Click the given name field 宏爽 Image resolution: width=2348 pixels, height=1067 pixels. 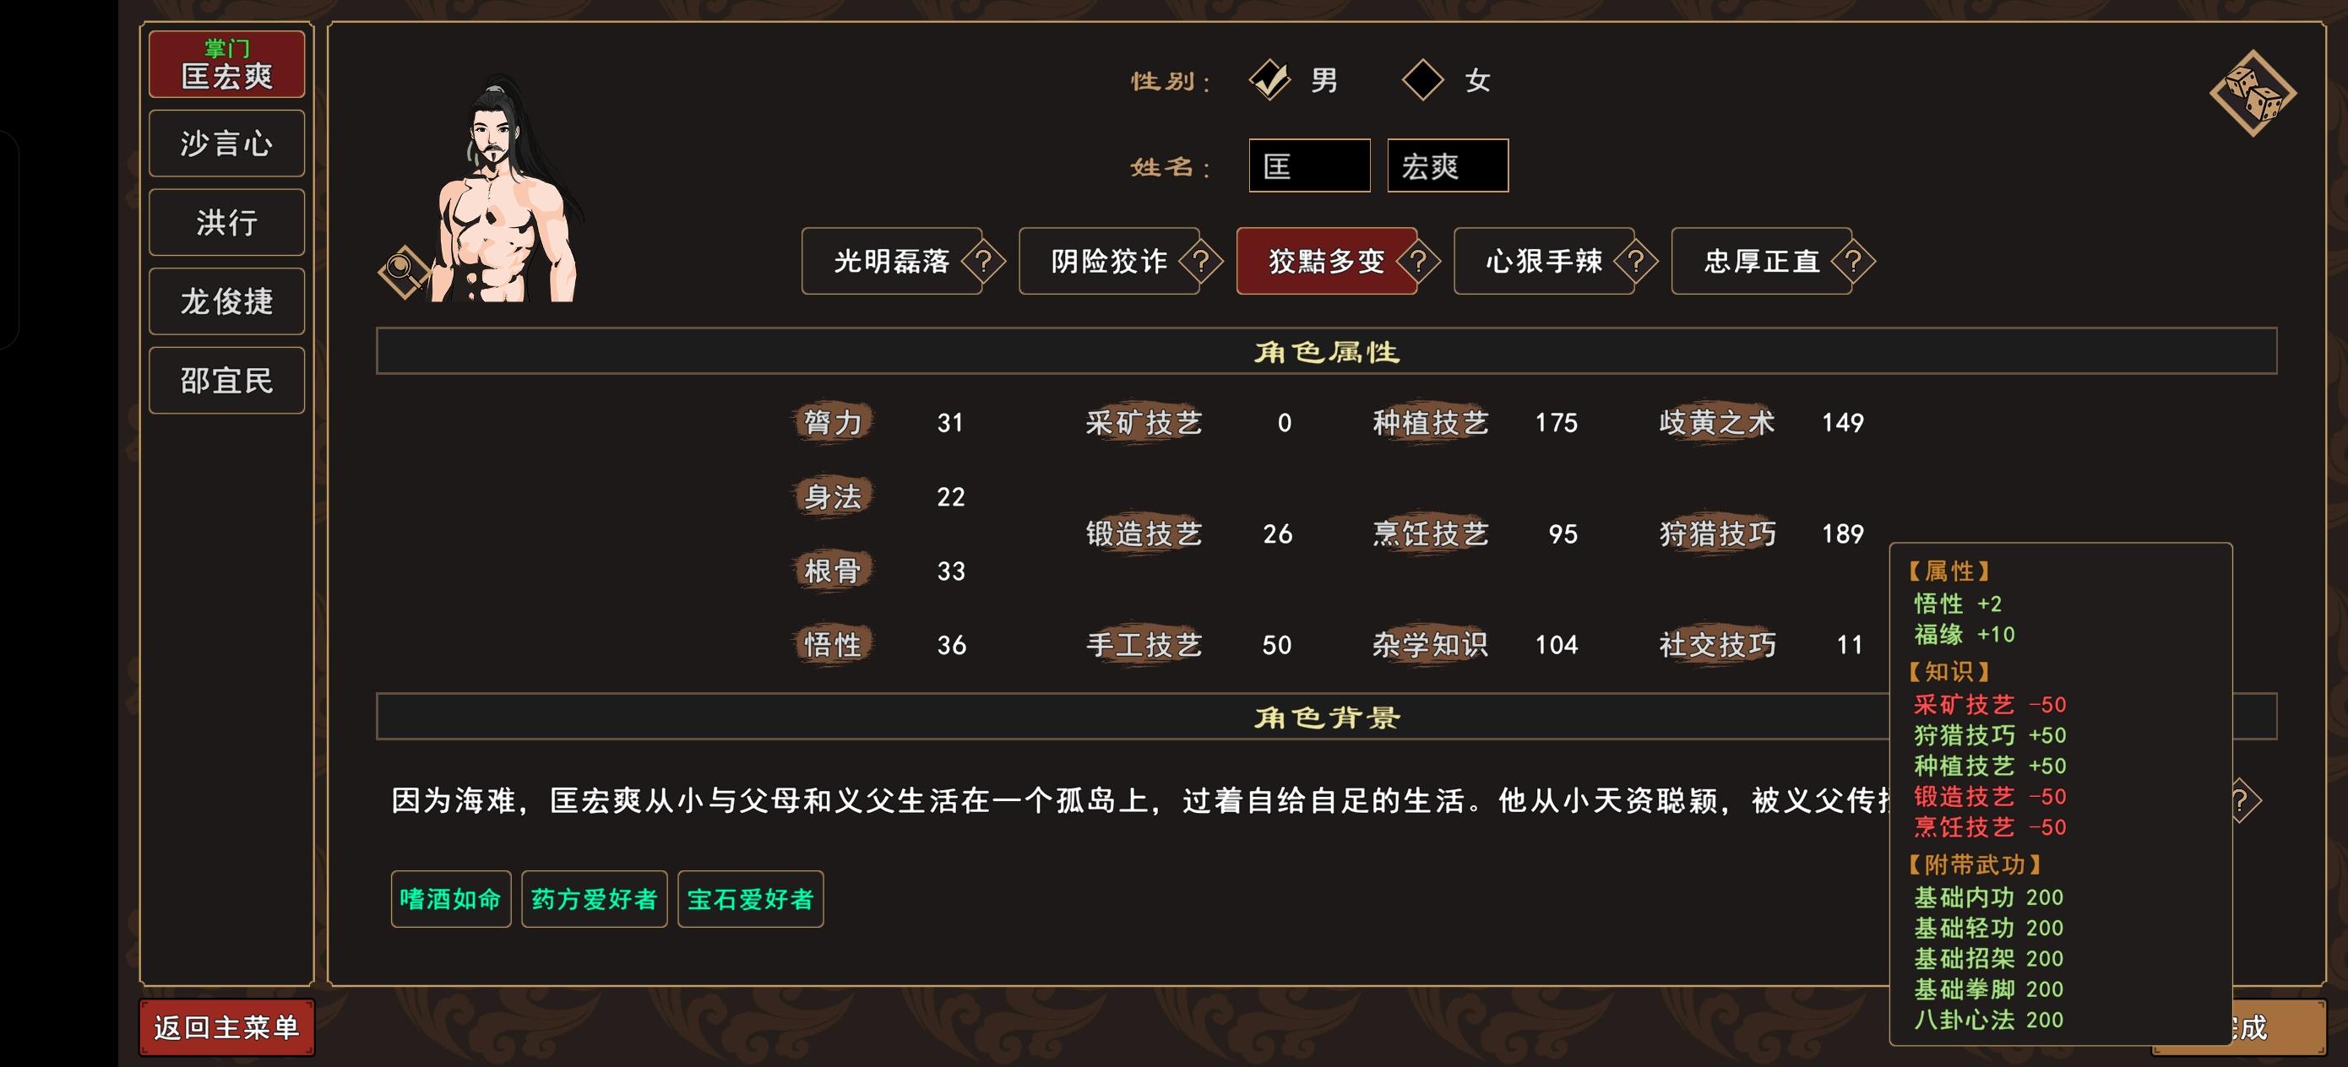(x=1448, y=165)
